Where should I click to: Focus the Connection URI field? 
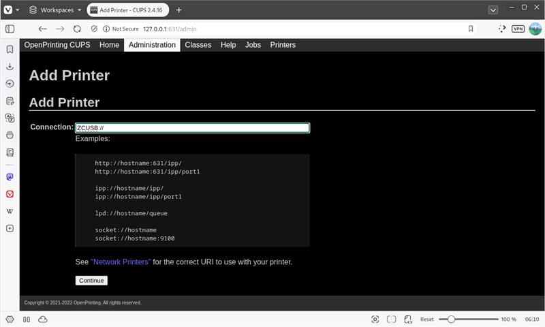tap(192, 128)
